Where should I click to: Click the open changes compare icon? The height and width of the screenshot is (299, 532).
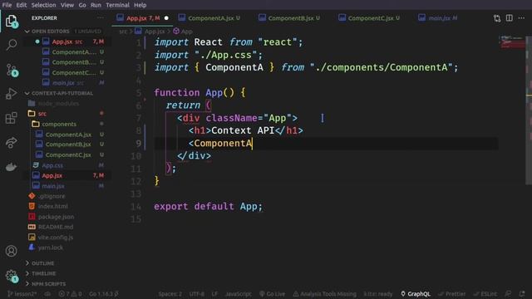[x=497, y=18]
